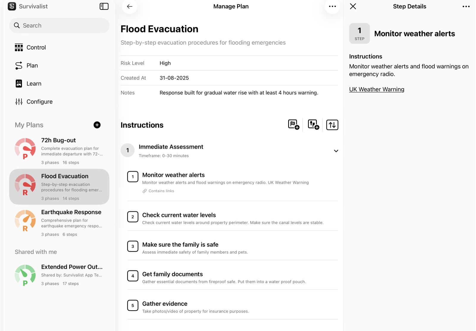The height and width of the screenshot is (331, 476).
Task: Click the Notes text about gradual water rise
Action: coord(239,93)
